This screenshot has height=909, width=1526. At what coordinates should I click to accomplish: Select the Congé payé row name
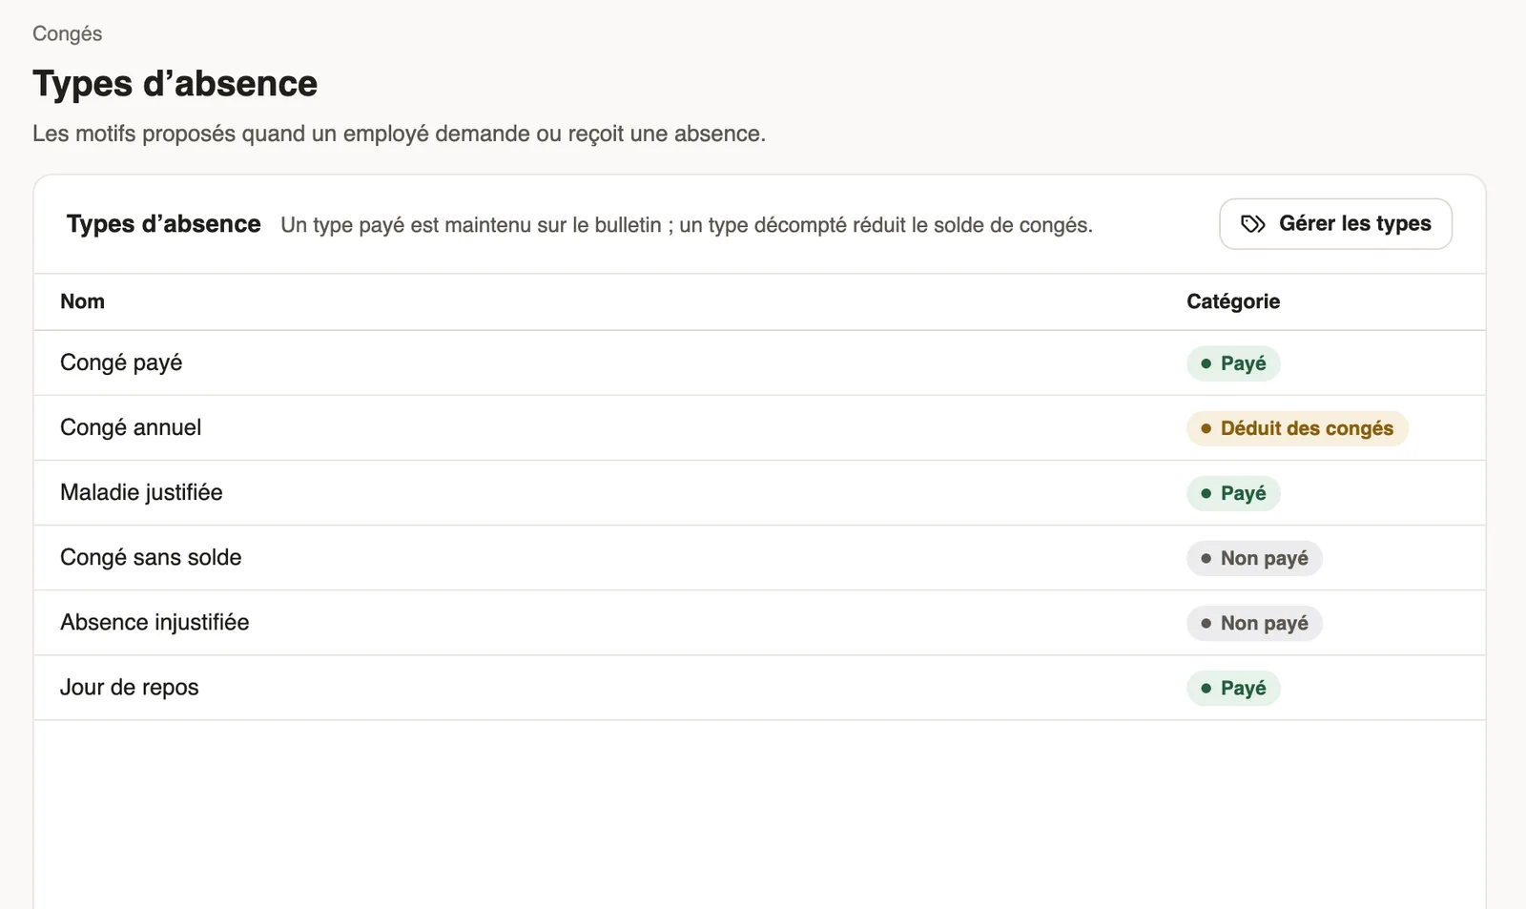121,362
